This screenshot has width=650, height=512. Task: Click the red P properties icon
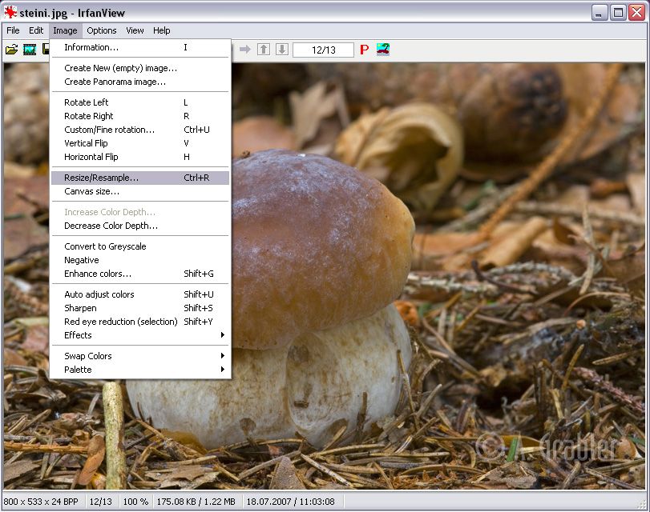(364, 50)
